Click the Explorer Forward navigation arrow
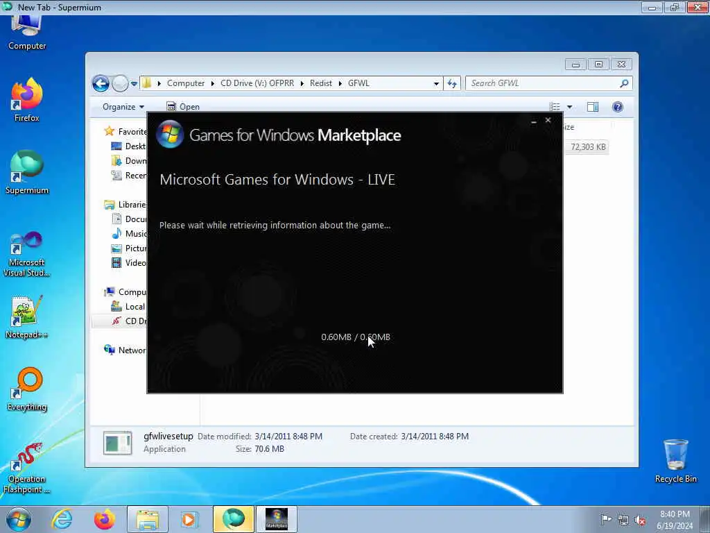710x533 pixels. click(x=120, y=83)
